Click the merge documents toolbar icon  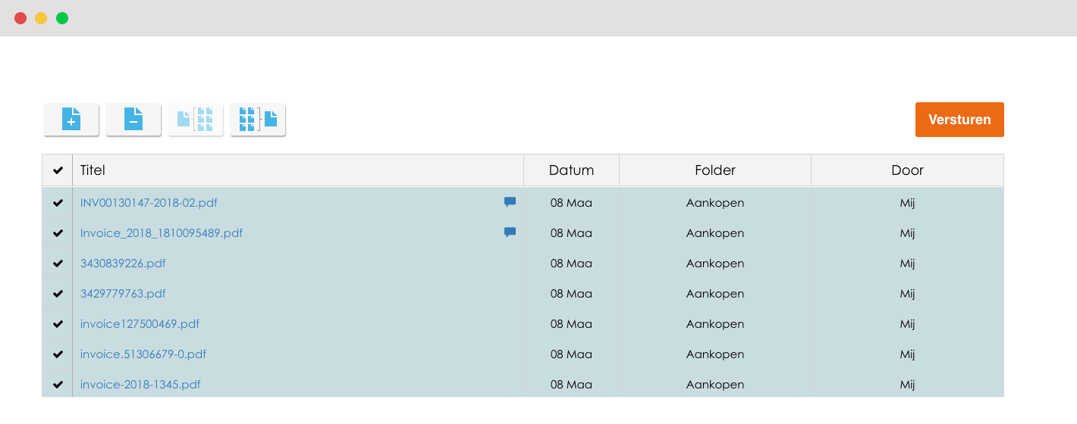258,120
